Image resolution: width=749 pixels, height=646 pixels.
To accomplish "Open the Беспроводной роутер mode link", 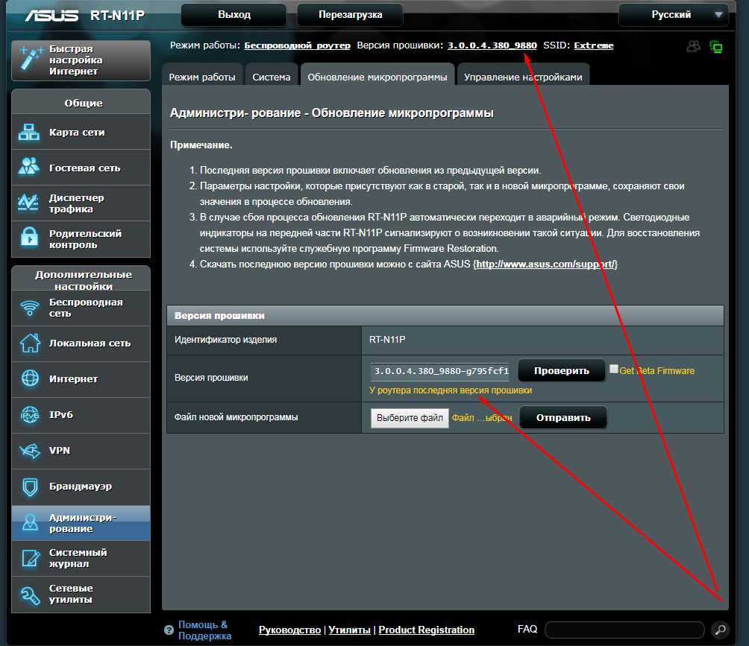I will pyautogui.click(x=297, y=45).
